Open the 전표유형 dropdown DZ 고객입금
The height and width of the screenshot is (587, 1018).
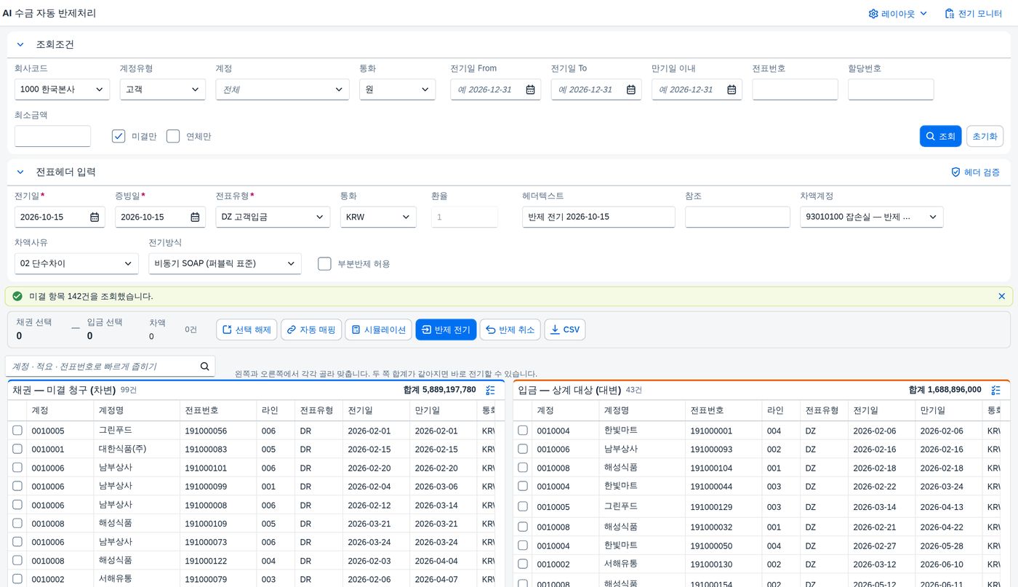pos(273,217)
